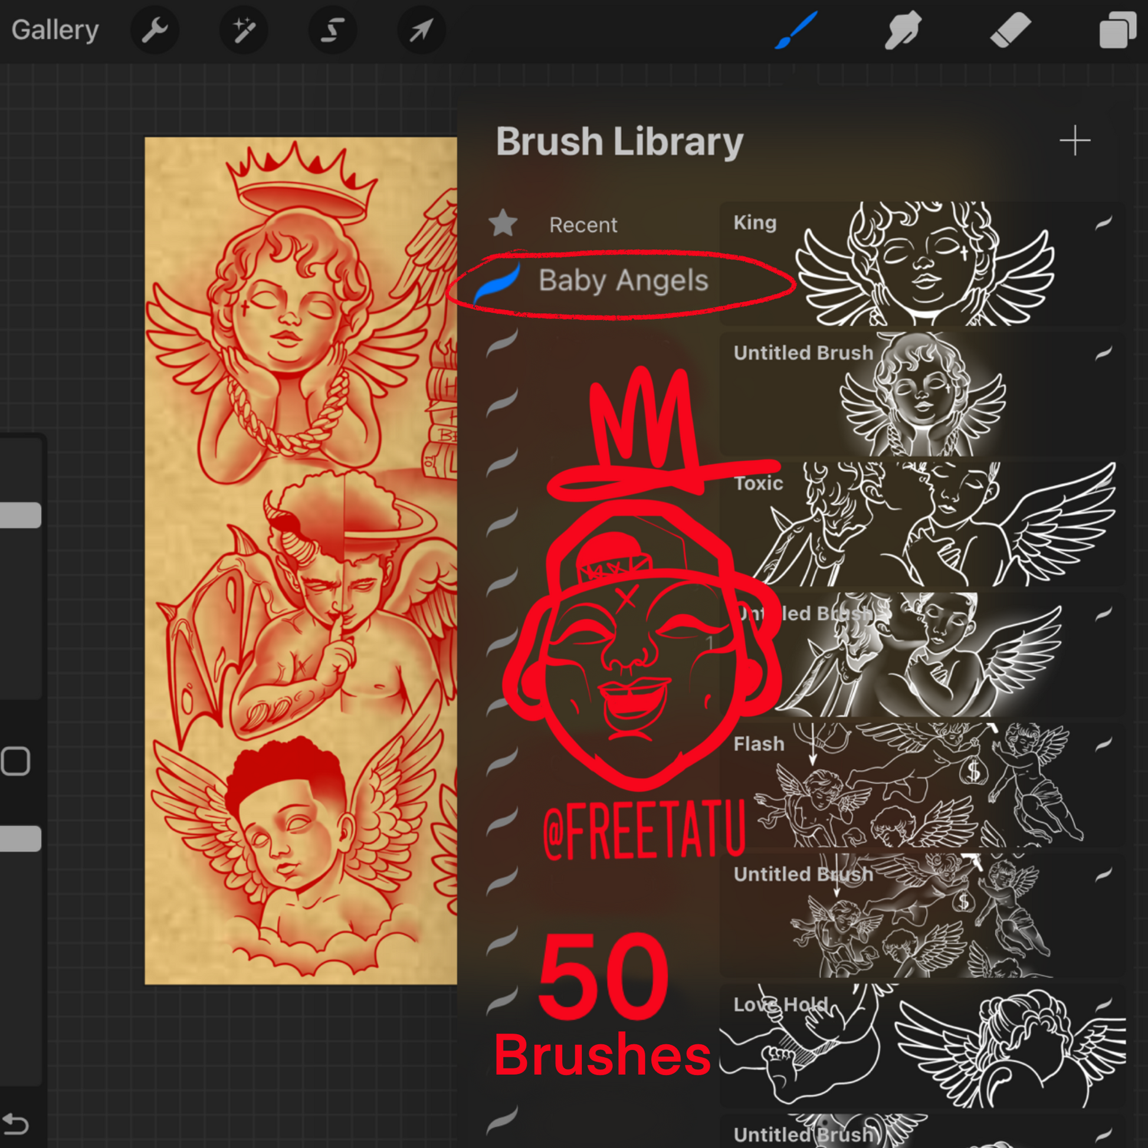1148x1148 pixels.
Task: Select the Baby Angels brush set
Action: point(623,280)
